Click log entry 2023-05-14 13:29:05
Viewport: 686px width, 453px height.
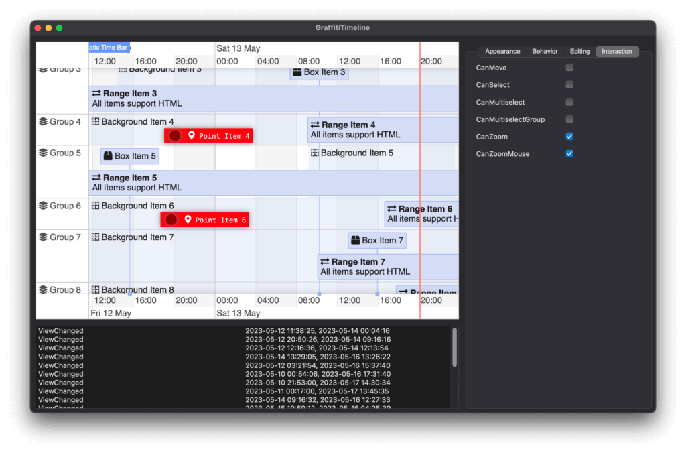coord(318,357)
